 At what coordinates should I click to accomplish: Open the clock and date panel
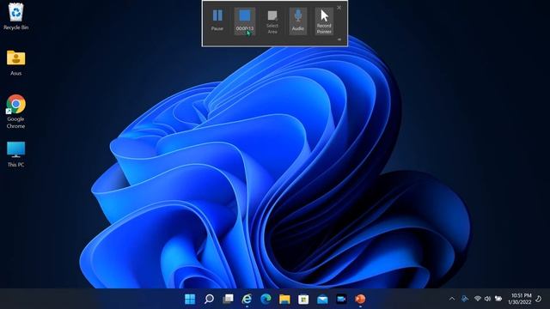(520, 299)
